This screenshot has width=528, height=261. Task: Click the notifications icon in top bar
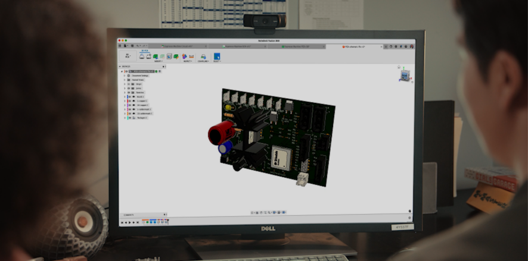[401, 46]
